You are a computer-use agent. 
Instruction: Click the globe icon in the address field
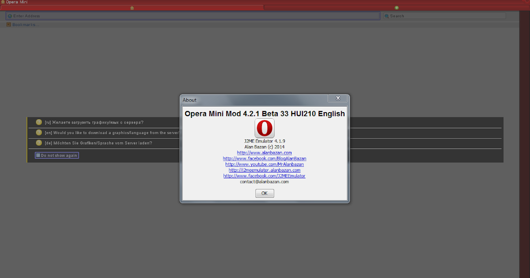pos(9,15)
